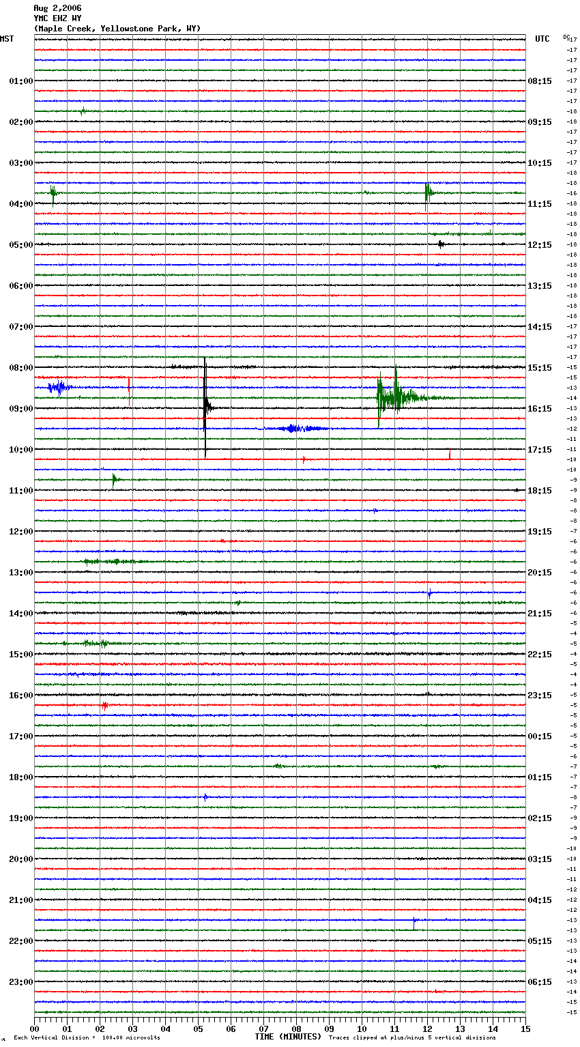Select the "18:00" MST row label

[21, 777]
